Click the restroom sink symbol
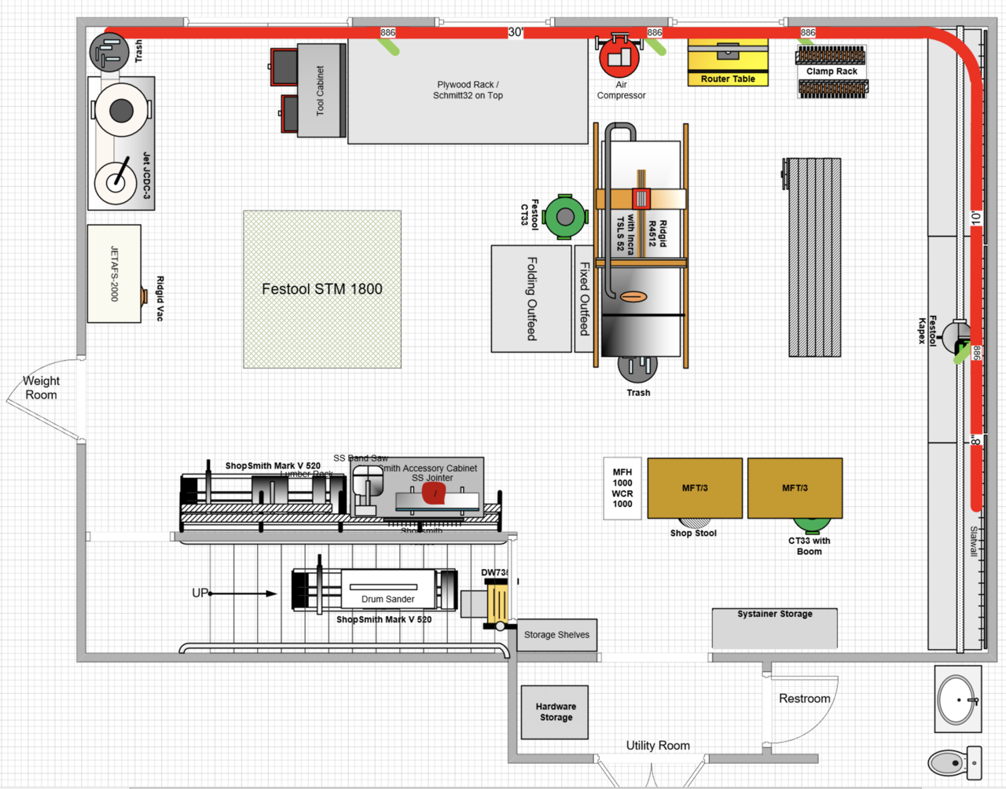Image resolution: width=1006 pixels, height=789 pixels. pyautogui.click(x=958, y=698)
